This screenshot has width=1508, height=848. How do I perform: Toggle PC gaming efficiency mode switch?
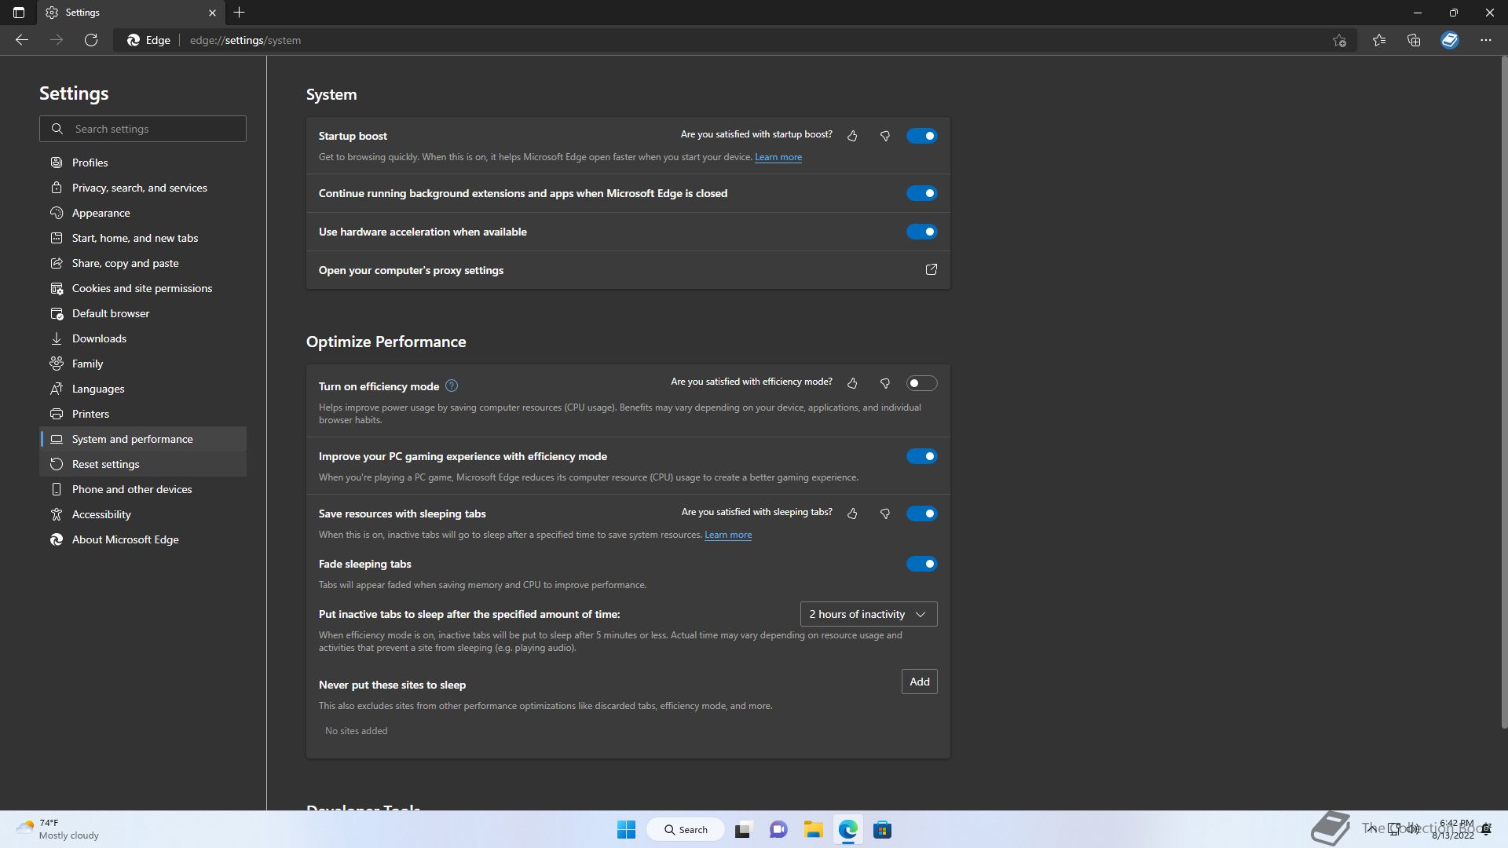[922, 456]
